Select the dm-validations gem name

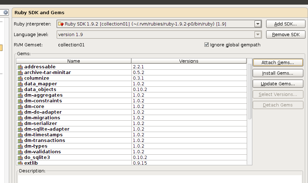point(43,152)
